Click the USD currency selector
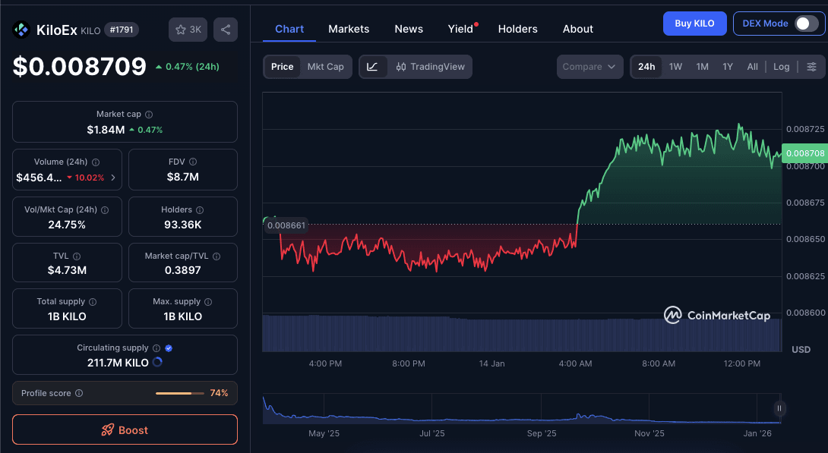Image resolution: width=828 pixels, height=453 pixels. (x=802, y=350)
